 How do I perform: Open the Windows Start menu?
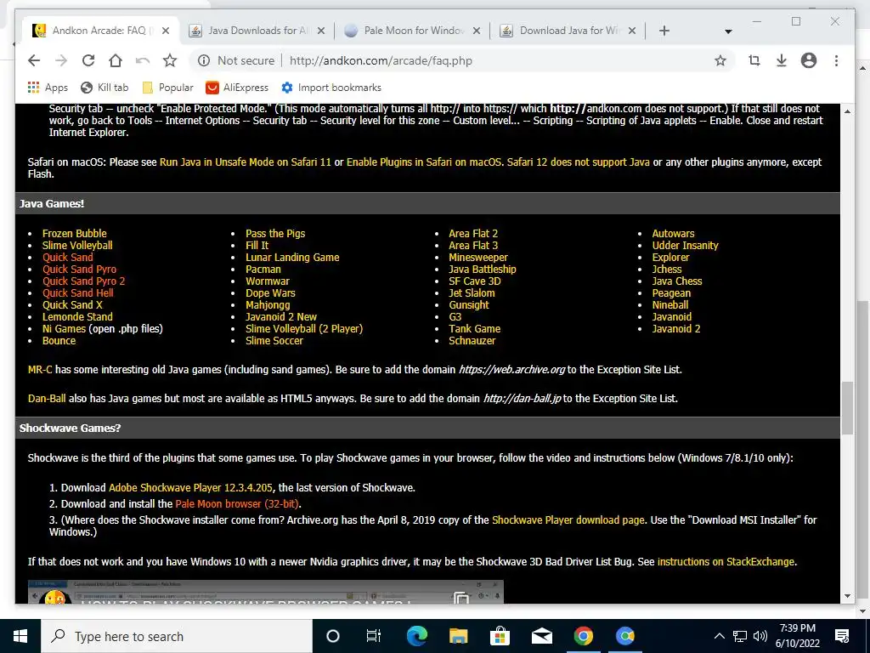[20, 636]
